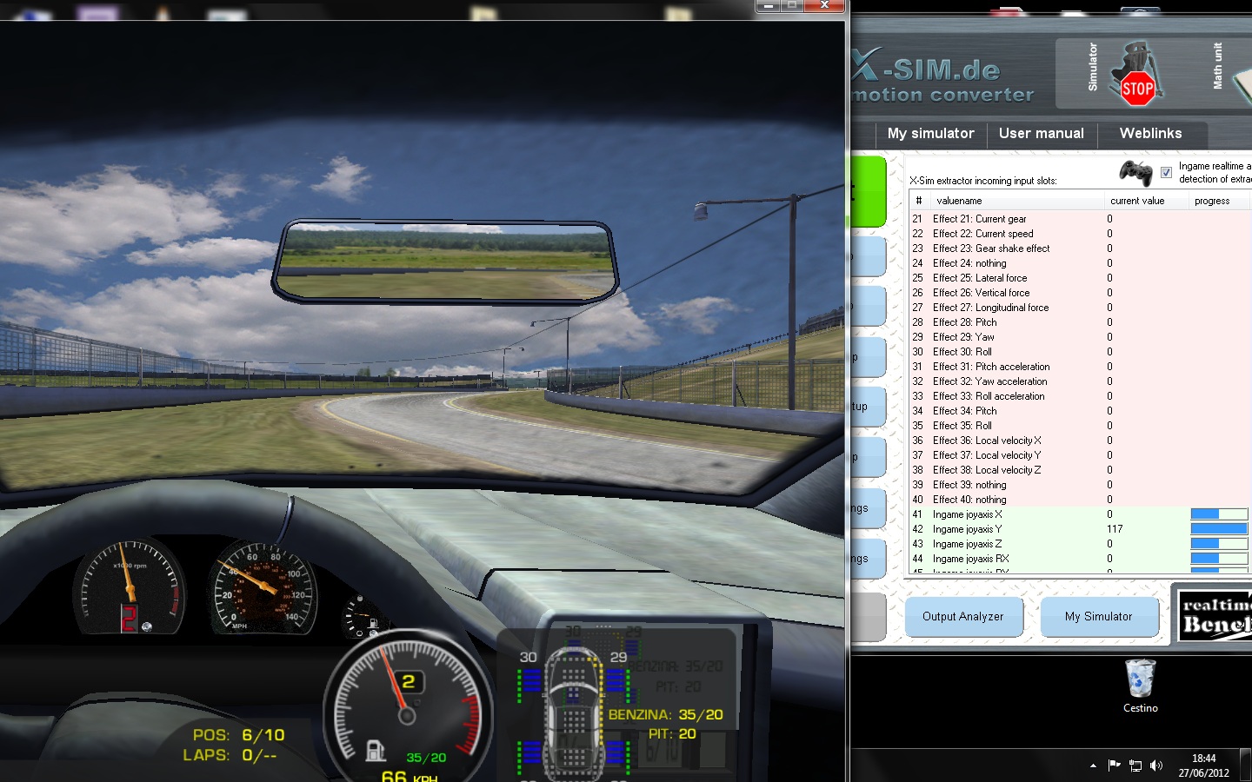The image size is (1252, 782).
Task: Click the Output Analyzer button
Action: 962,617
